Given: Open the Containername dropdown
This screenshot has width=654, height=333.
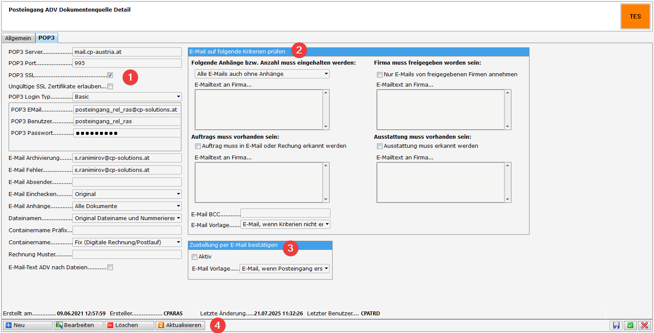Looking at the screenshot, I should coord(127,243).
